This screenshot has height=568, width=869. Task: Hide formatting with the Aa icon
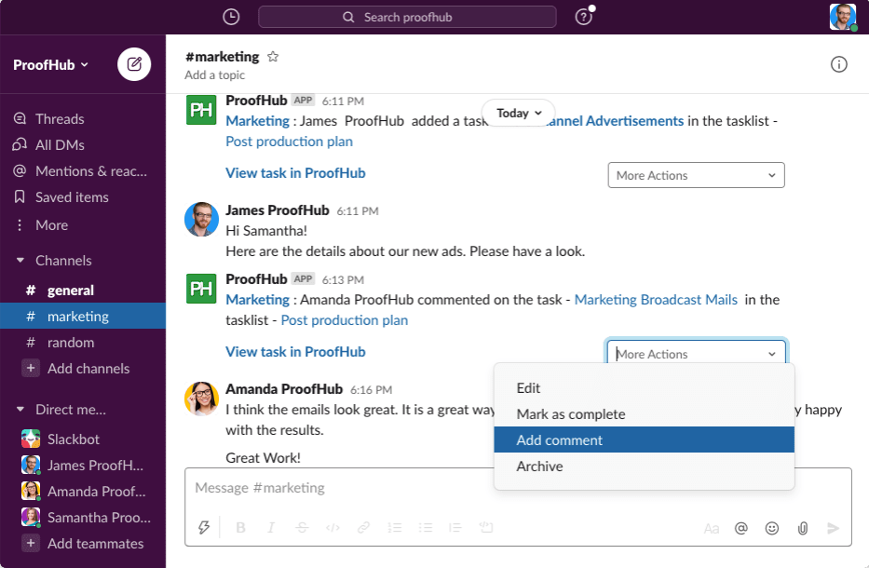click(x=711, y=529)
